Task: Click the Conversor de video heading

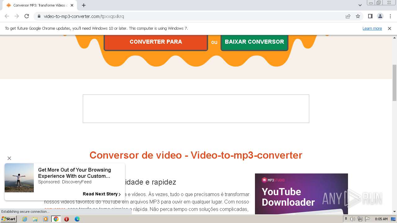Action: pos(196,155)
